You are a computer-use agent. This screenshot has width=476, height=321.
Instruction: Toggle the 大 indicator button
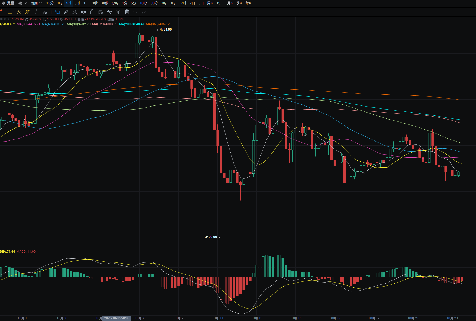[x=19, y=12]
